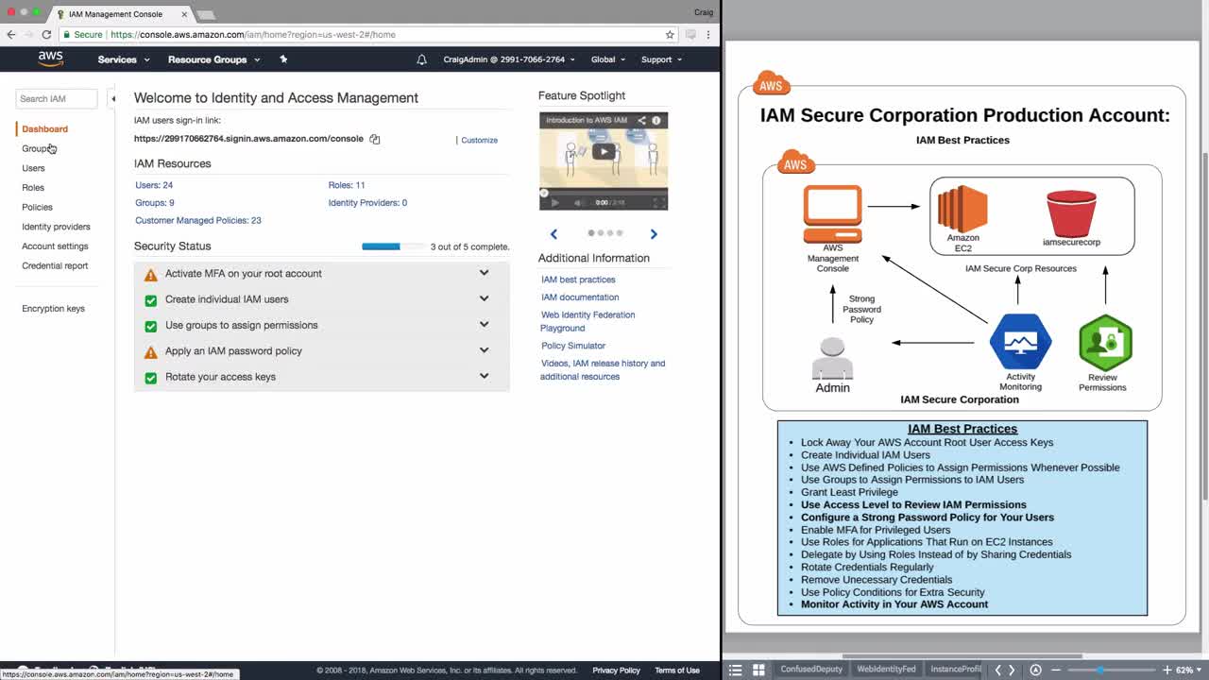Screen dimensions: 1209x680
Task: Open the Support dropdown menu
Action: coord(661,59)
